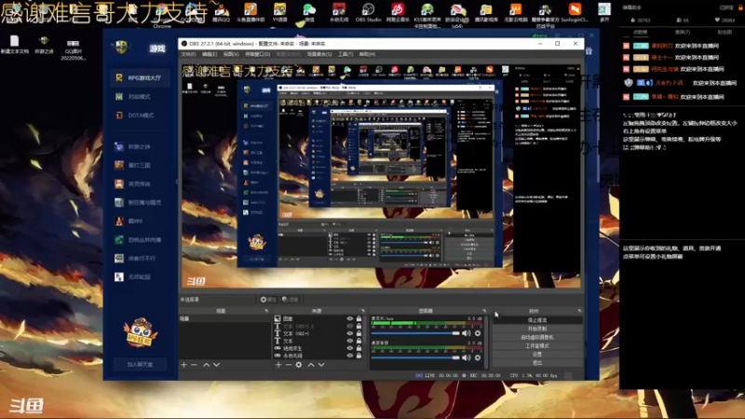Add a new source with plus icon
Image resolution: width=745 pixels, height=419 pixels.
(278, 365)
